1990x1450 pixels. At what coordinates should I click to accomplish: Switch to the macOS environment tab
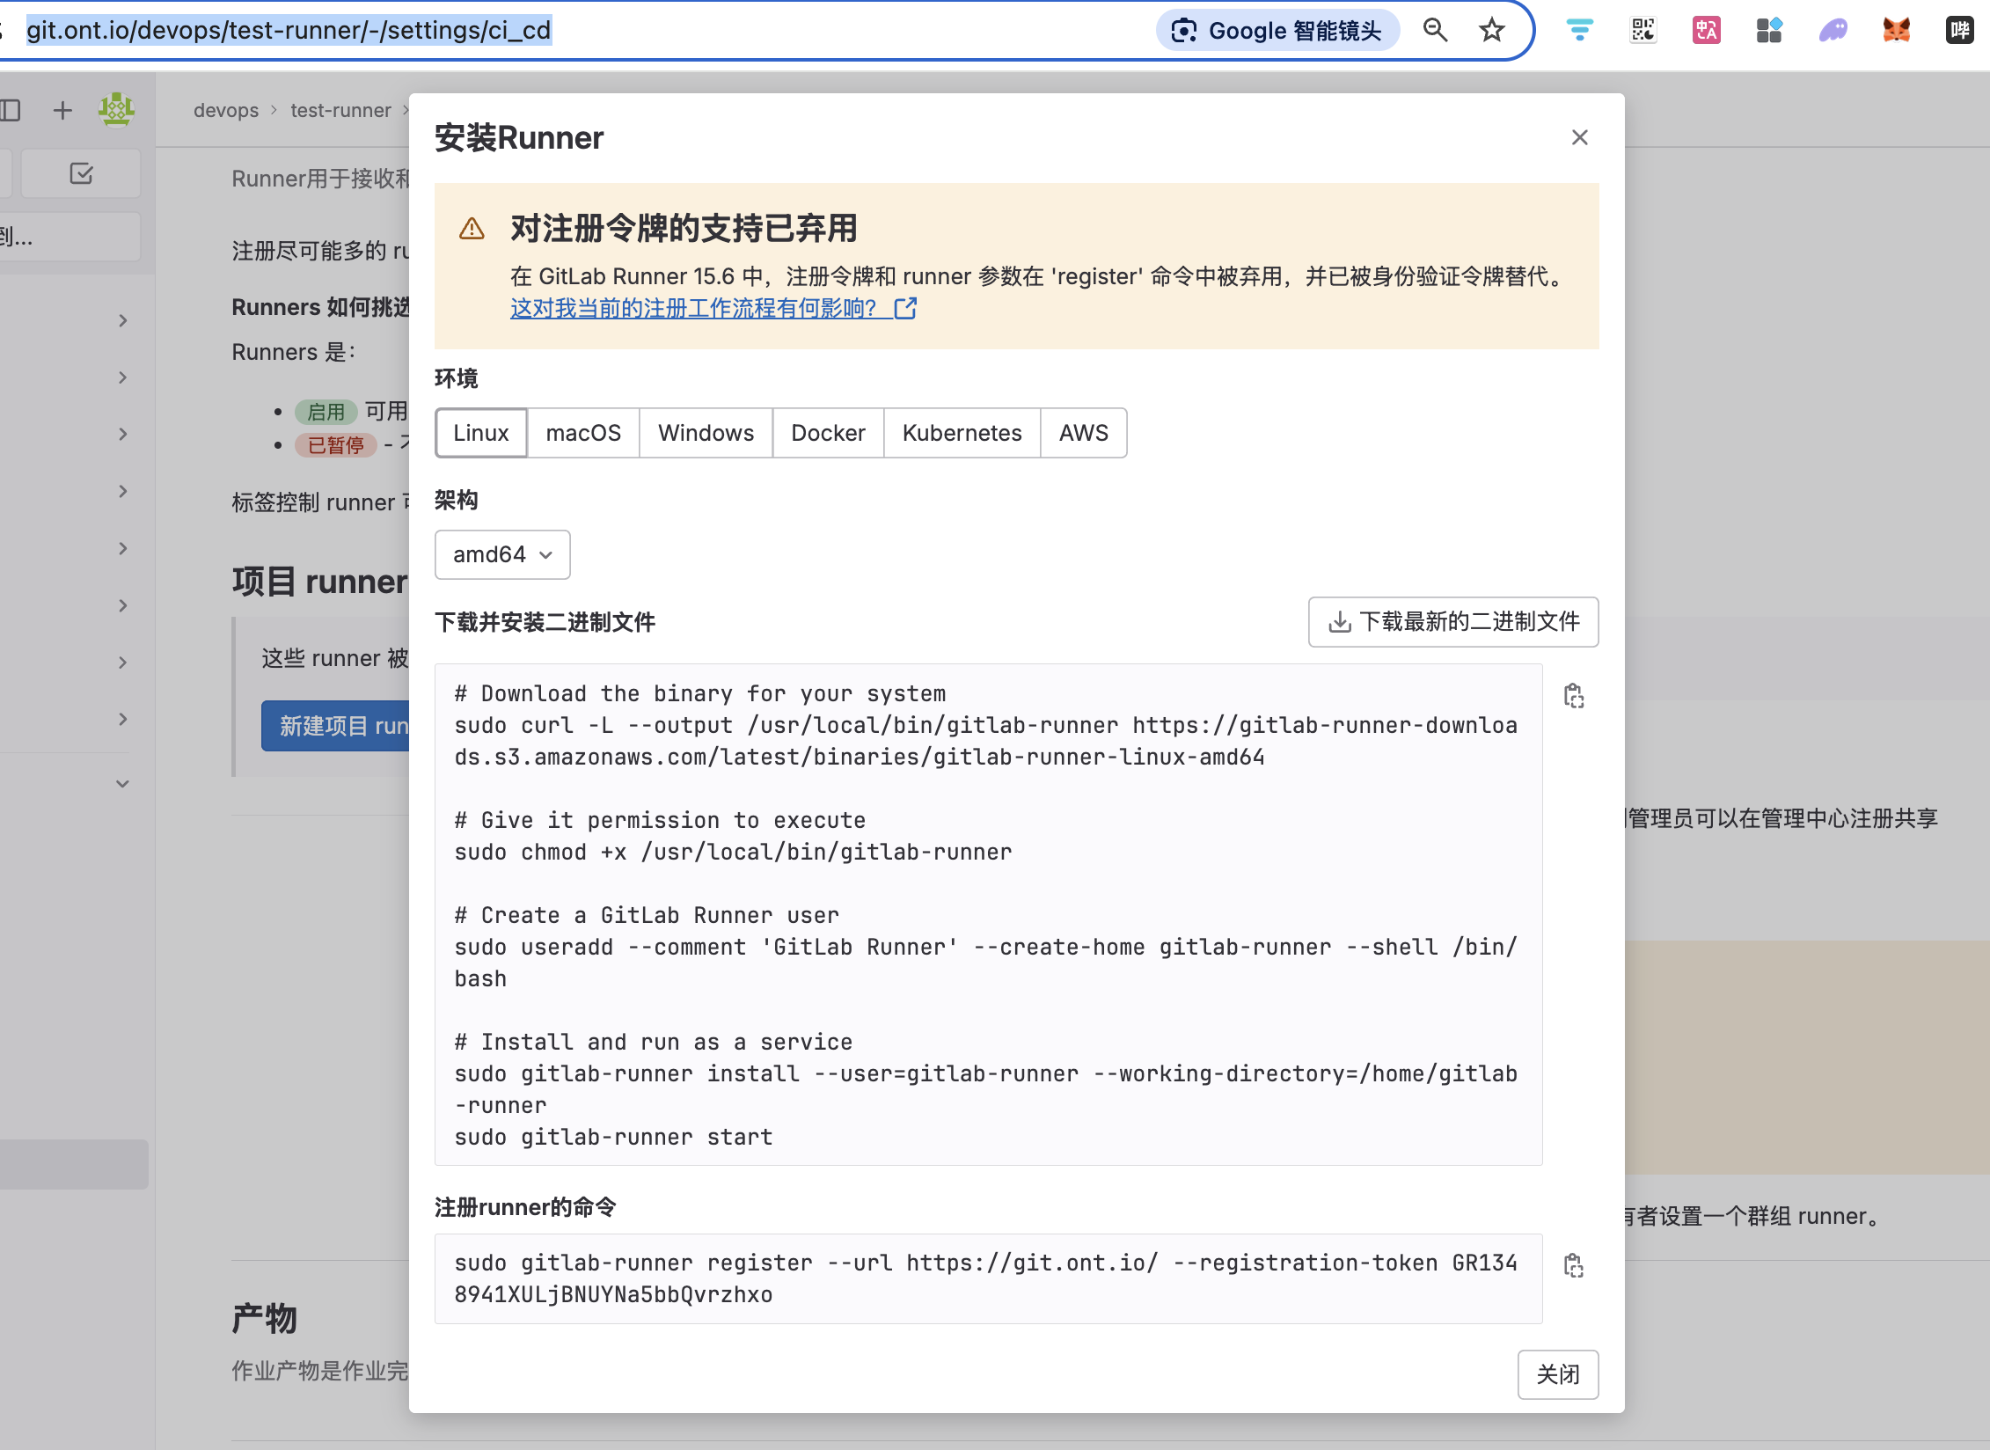tap(582, 433)
